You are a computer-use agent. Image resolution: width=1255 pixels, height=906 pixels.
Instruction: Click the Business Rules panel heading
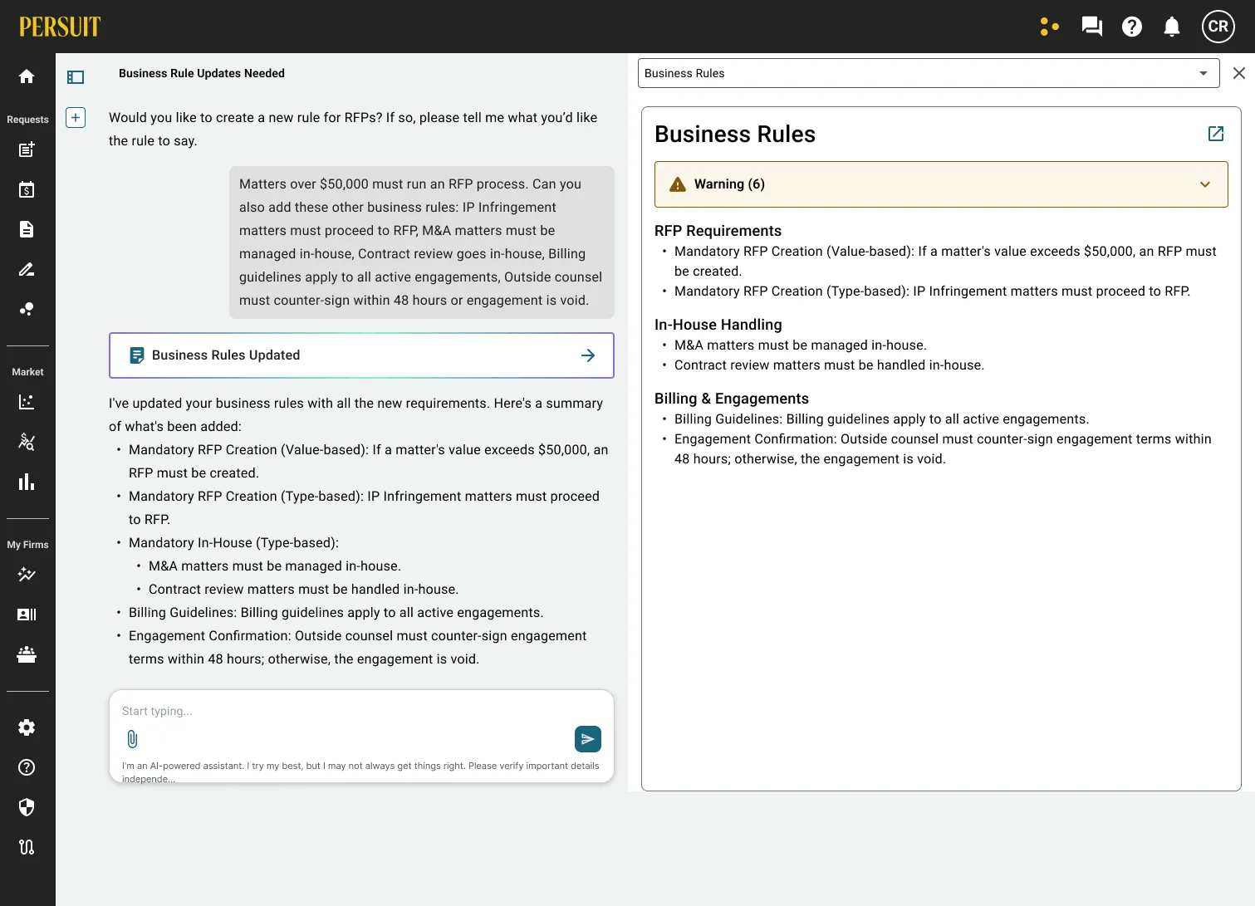click(x=735, y=134)
